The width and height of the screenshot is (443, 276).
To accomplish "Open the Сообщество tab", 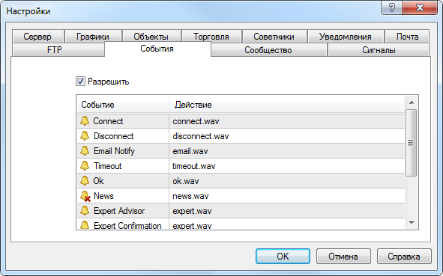I will [x=268, y=50].
